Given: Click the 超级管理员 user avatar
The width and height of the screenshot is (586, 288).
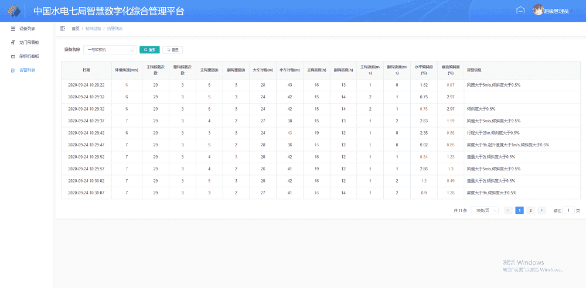Looking at the screenshot, I should tap(537, 10).
